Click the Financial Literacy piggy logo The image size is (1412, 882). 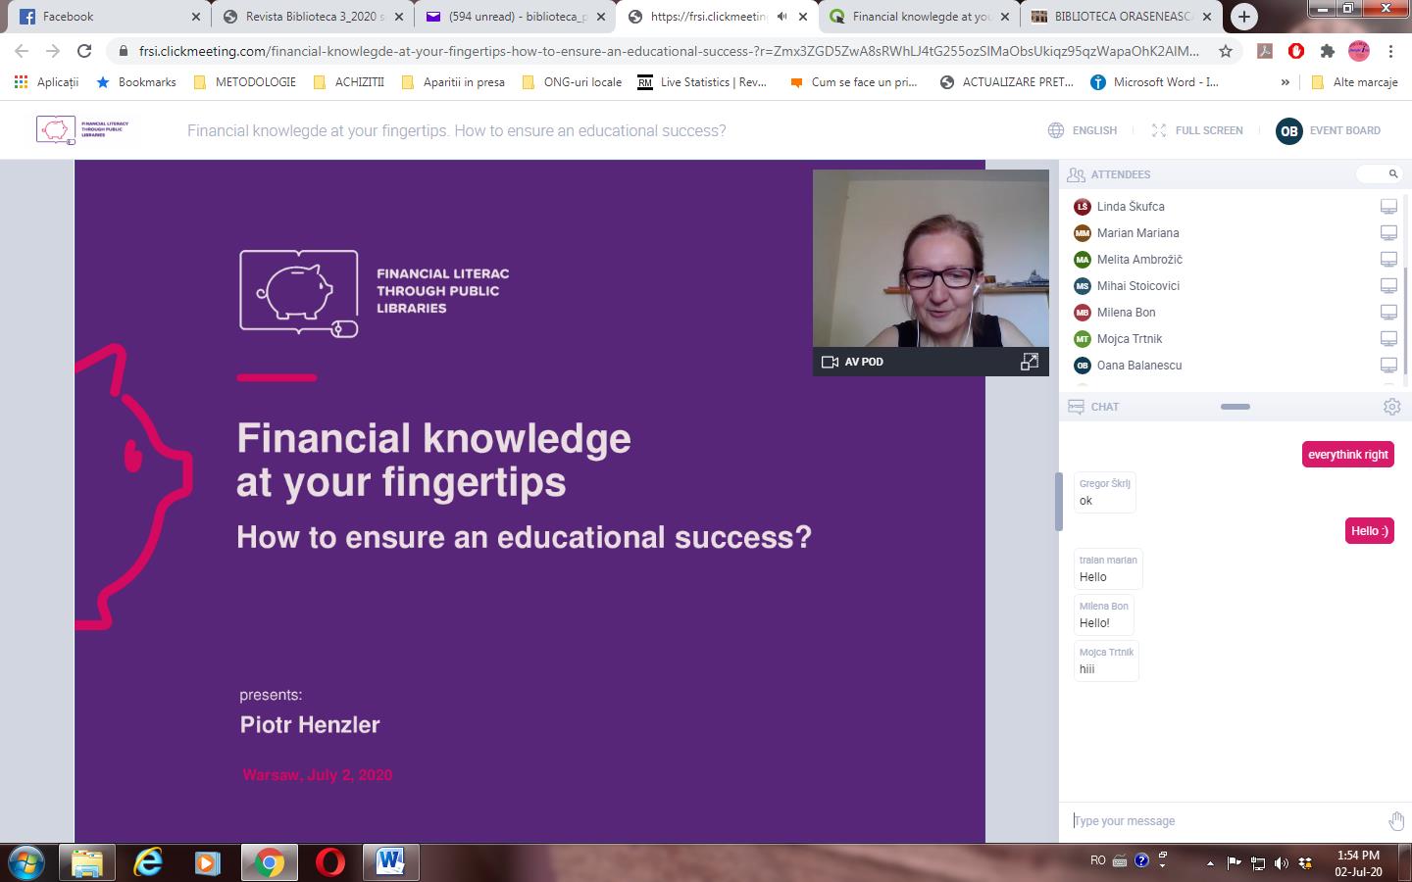[82, 130]
